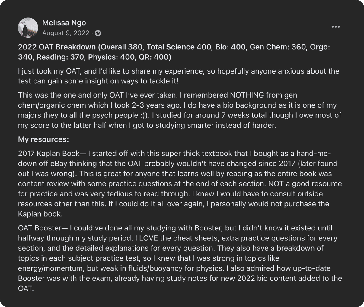Open Melissa Ngo's profile picture

pyautogui.click(x=28, y=28)
